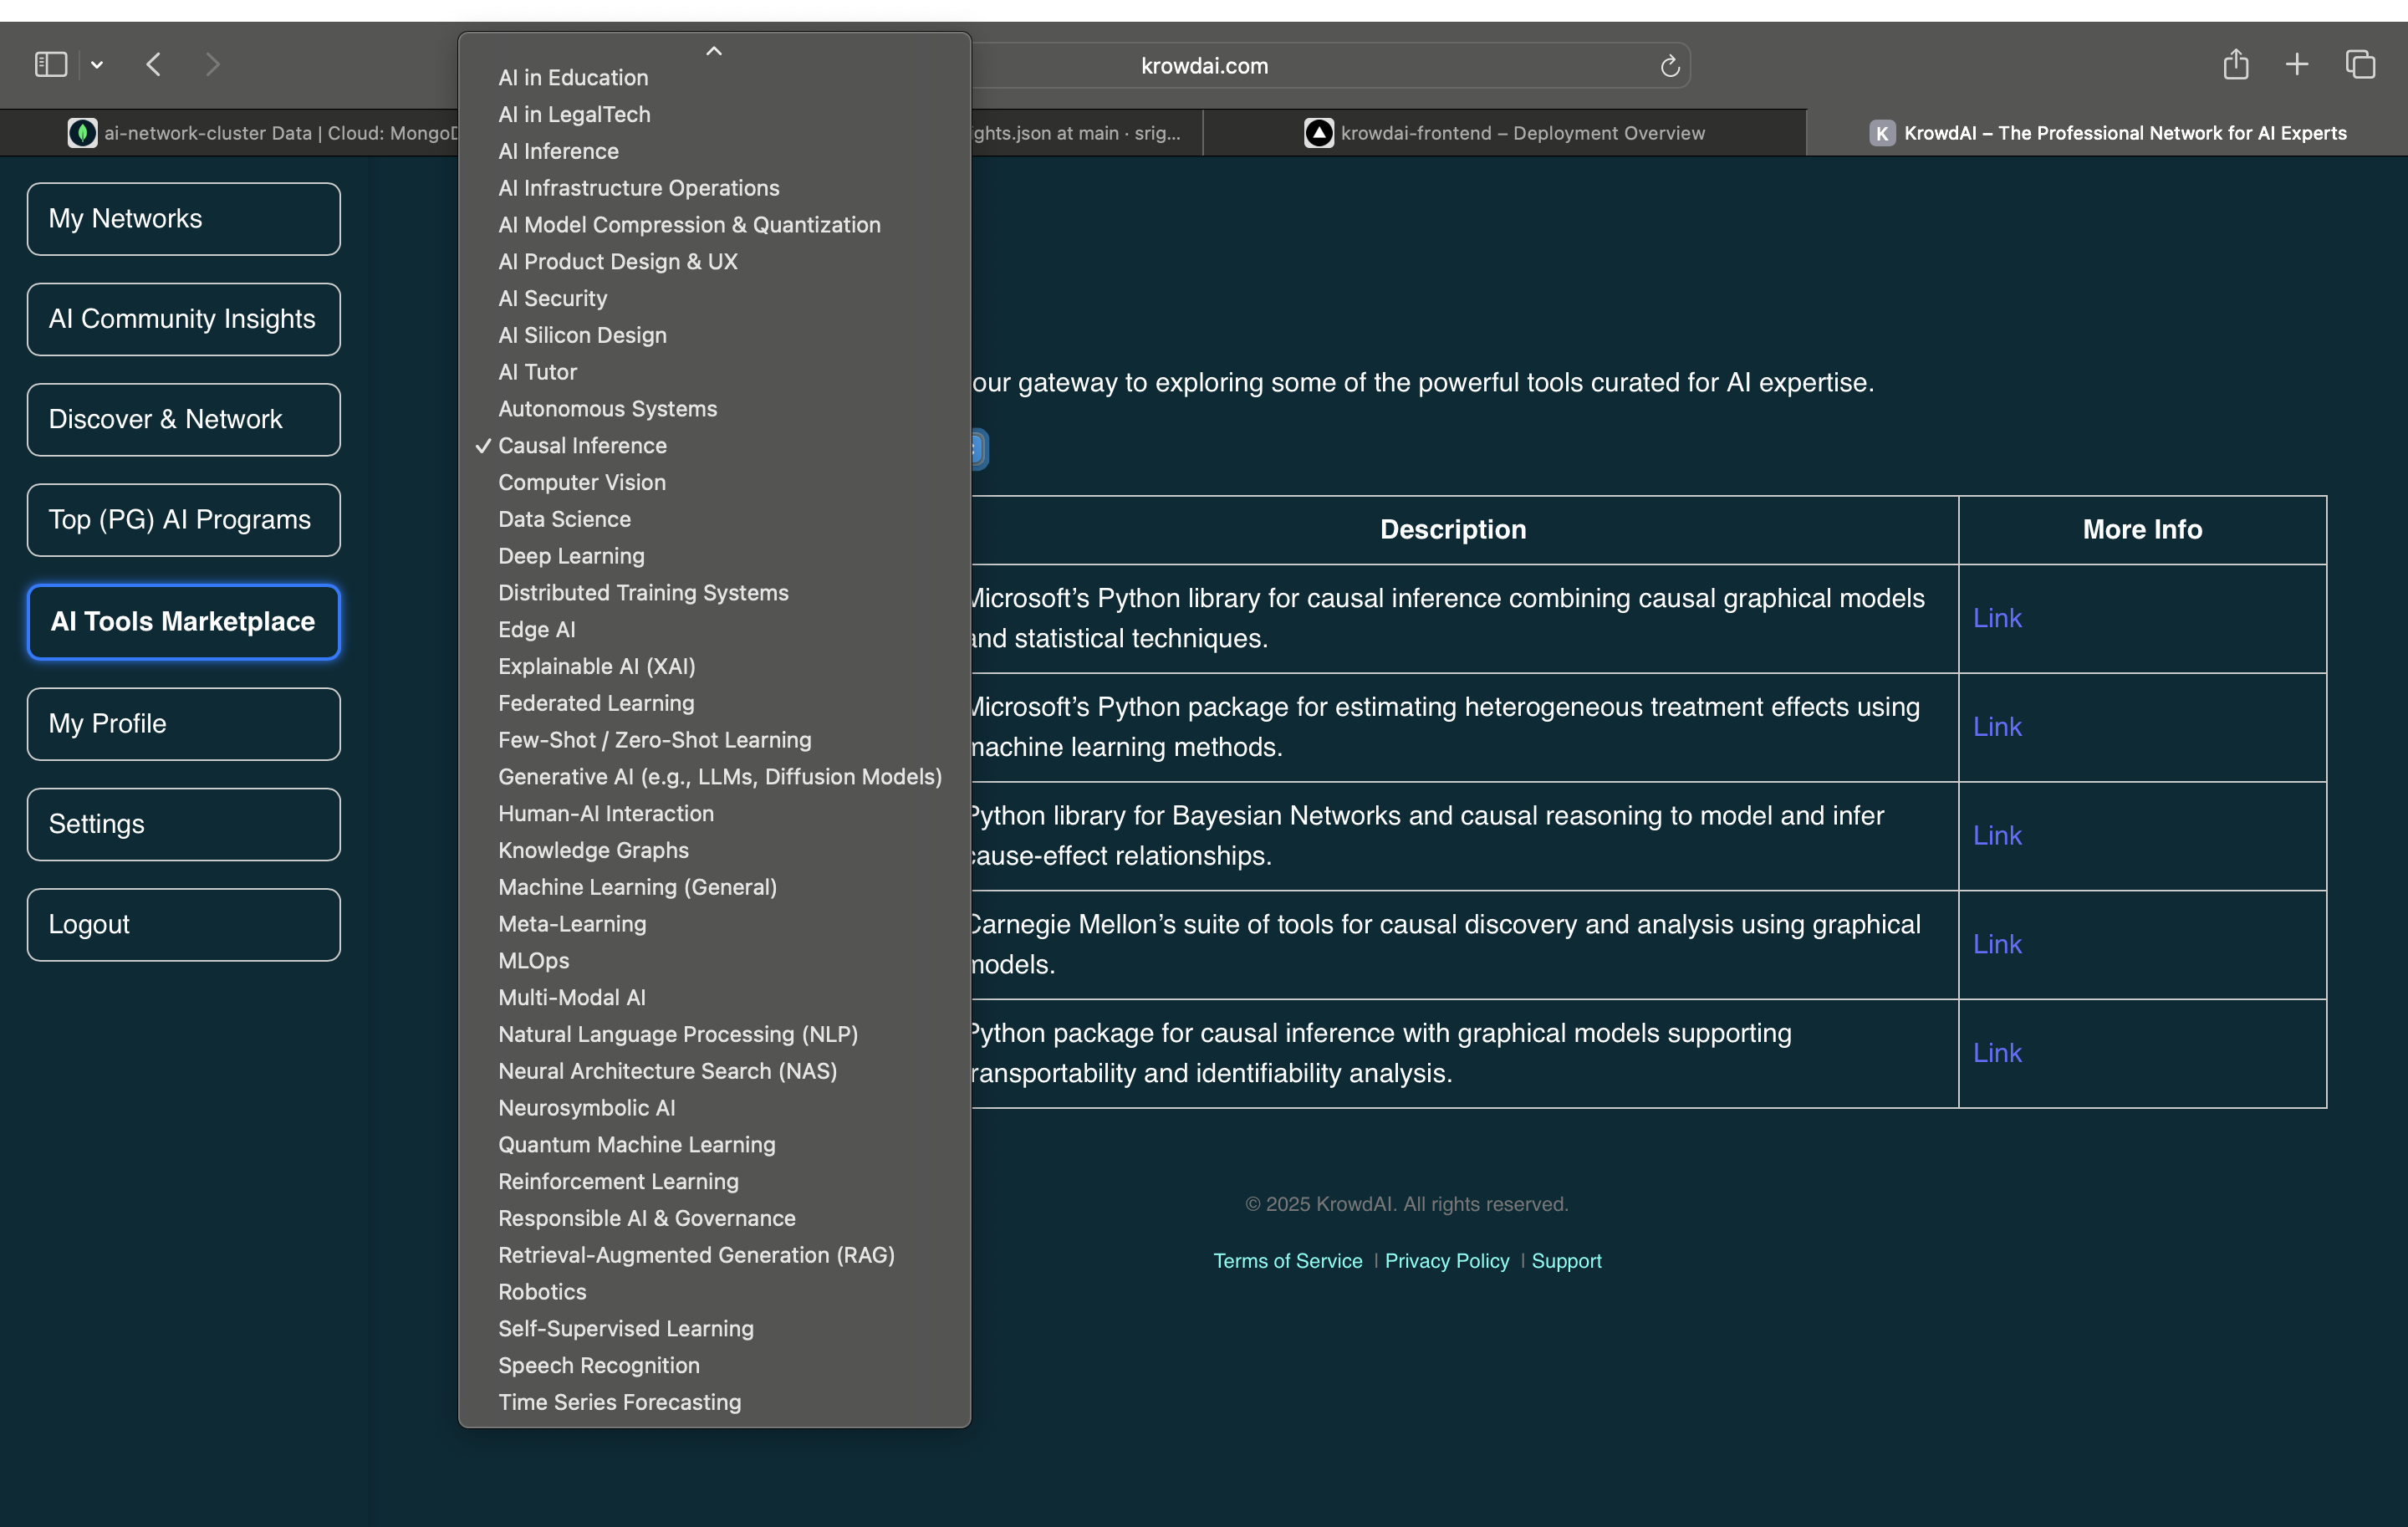Click the krowdai.com address bar

pos(1204,66)
